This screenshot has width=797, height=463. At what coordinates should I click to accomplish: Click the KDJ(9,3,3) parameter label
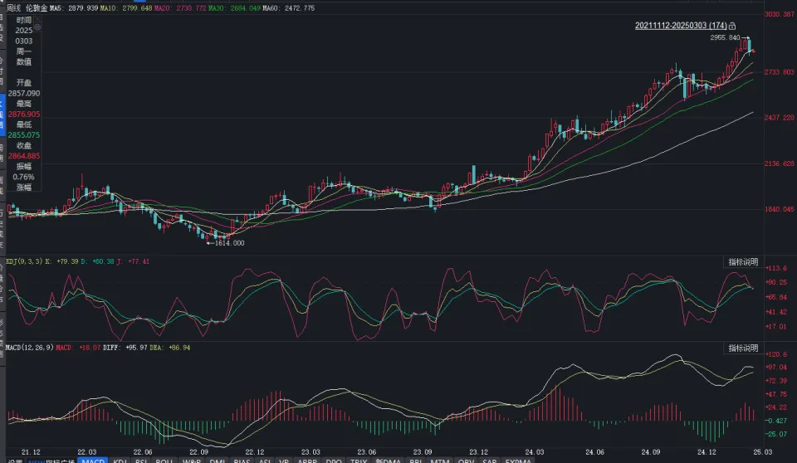coord(21,261)
